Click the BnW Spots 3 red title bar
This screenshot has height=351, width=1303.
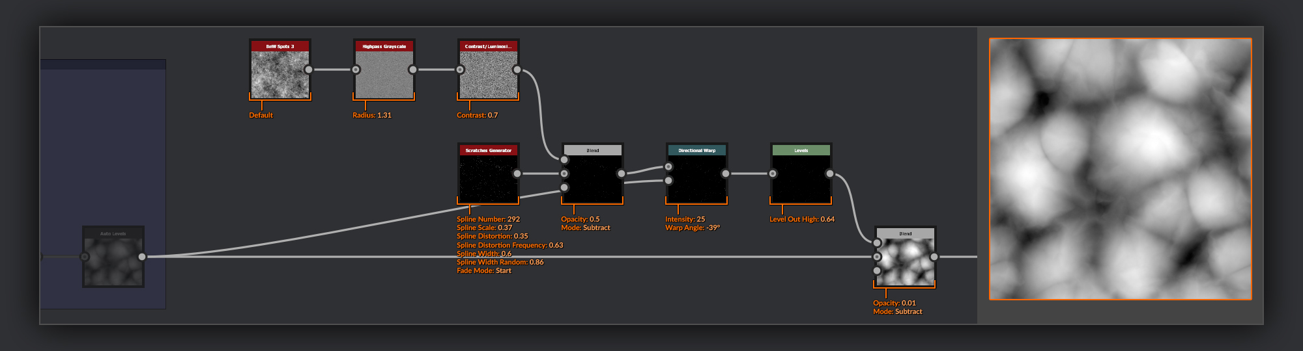pos(280,46)
